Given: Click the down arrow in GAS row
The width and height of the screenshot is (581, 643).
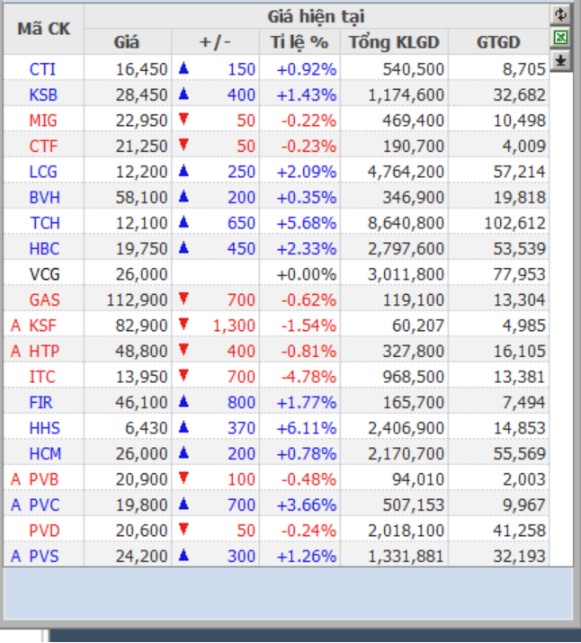Looking at the screenshot, I should click(x=183, y=299).
